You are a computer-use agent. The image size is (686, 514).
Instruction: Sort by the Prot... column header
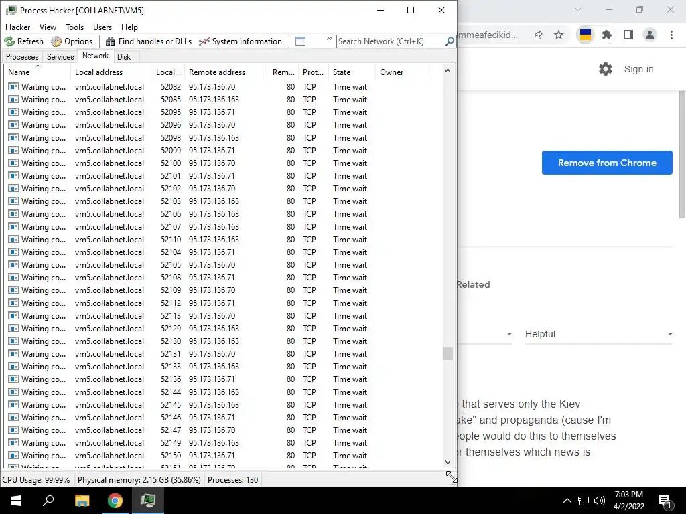point(314,72)
